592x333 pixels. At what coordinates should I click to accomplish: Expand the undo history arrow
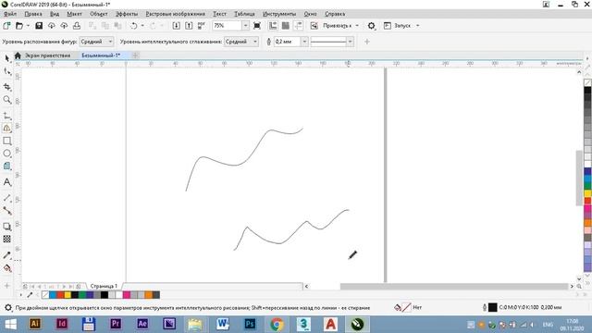[142, 26]
